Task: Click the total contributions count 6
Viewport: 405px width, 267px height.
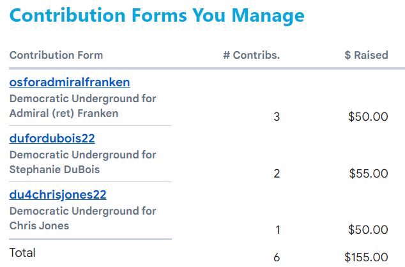Action: pos(277,257)
